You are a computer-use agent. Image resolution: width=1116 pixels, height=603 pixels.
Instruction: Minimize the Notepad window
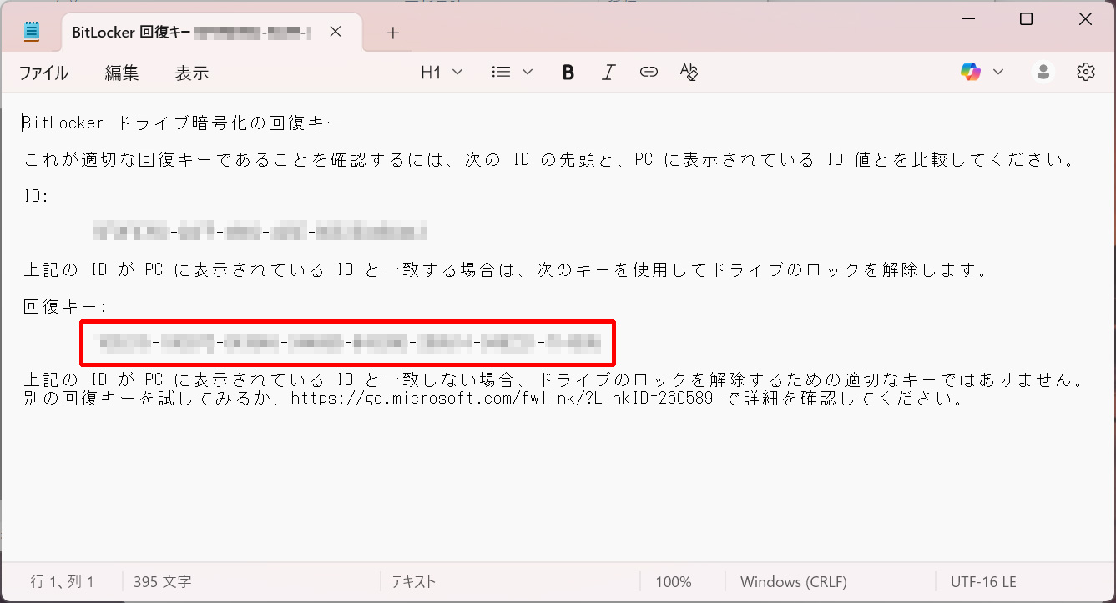(x=967, y=19)
